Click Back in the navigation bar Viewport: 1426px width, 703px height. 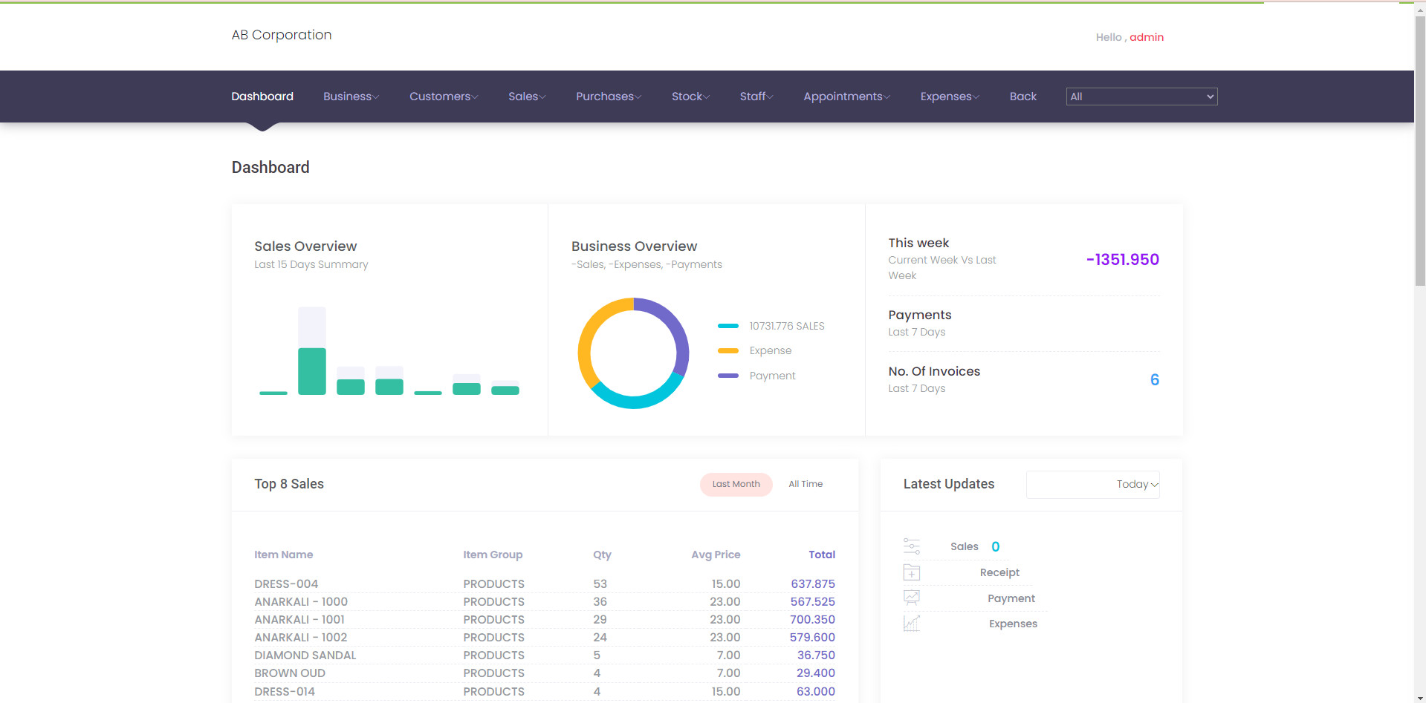(1022, 97)
